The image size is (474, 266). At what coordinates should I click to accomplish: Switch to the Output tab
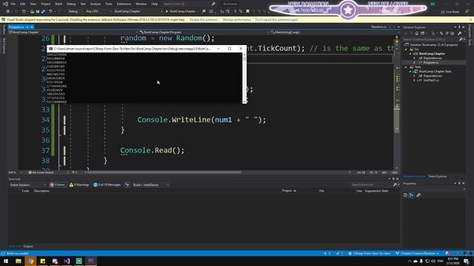point(28,246)
